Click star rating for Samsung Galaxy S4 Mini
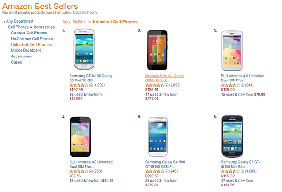 (x=153, y=171)
